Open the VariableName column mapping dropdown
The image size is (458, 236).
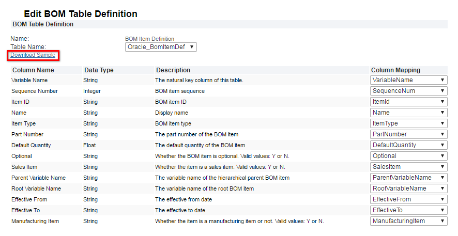[408, 80]
